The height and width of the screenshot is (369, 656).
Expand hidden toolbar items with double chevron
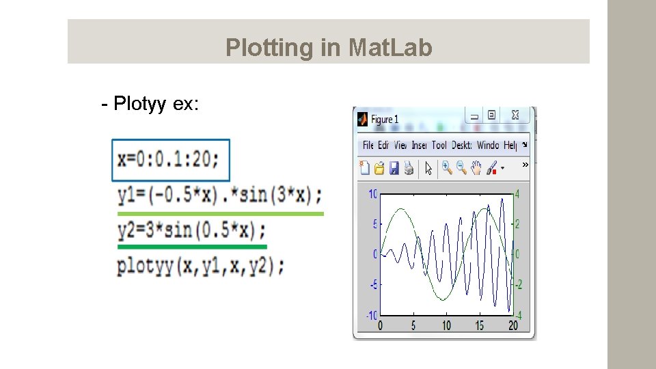(x=525, y=165)
